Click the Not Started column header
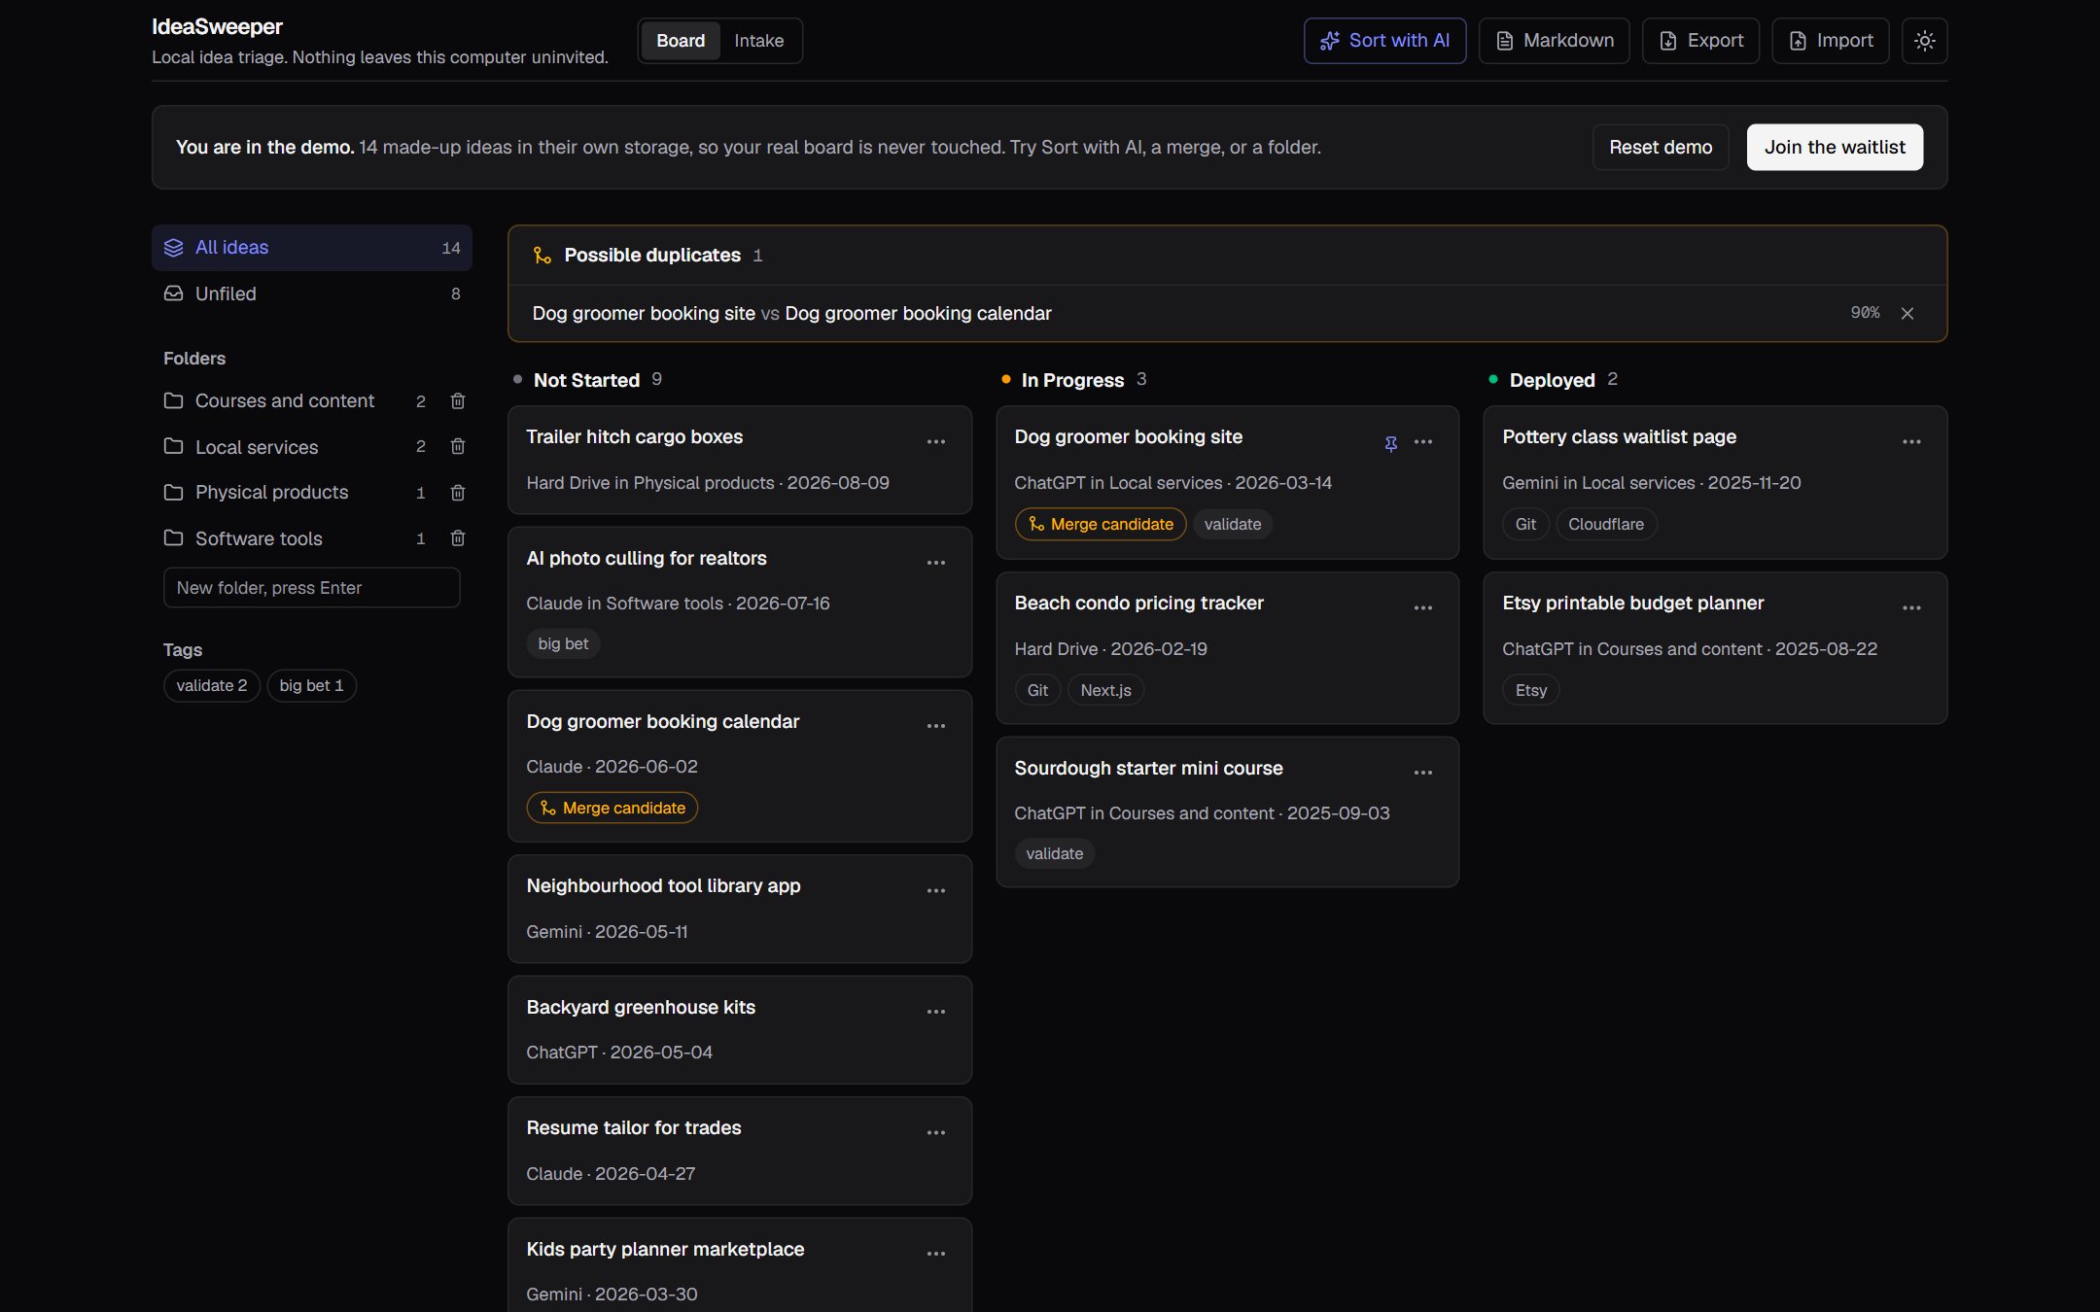The image size is (2100, 1312). (x=586, y=380)
